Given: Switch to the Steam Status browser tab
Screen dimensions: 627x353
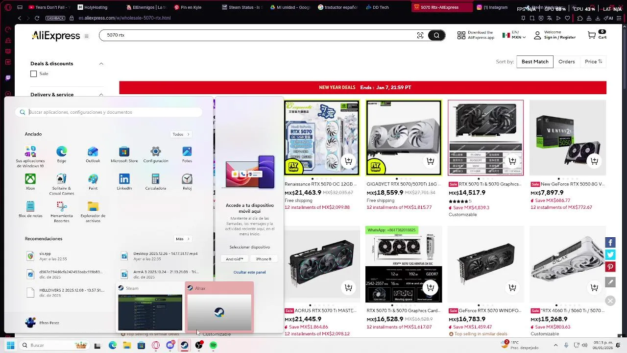Looking at the screenshot, I should (242, 7).
